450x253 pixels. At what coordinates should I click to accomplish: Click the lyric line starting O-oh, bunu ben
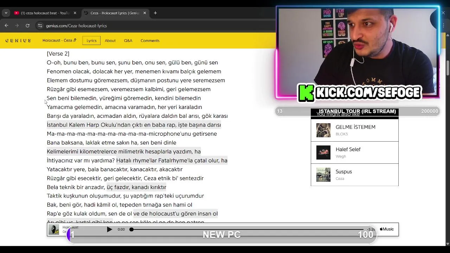coord(132,63)
